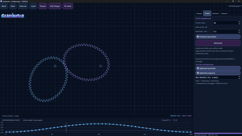This screenshot has width=242, height=136.
Task: Click the 'DRIVER / blue' legend label
Action: click(175, 116)
